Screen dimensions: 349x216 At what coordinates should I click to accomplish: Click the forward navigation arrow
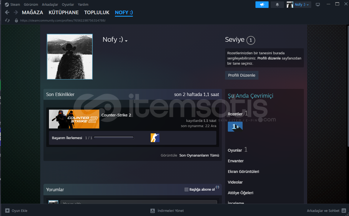point(16,13)
